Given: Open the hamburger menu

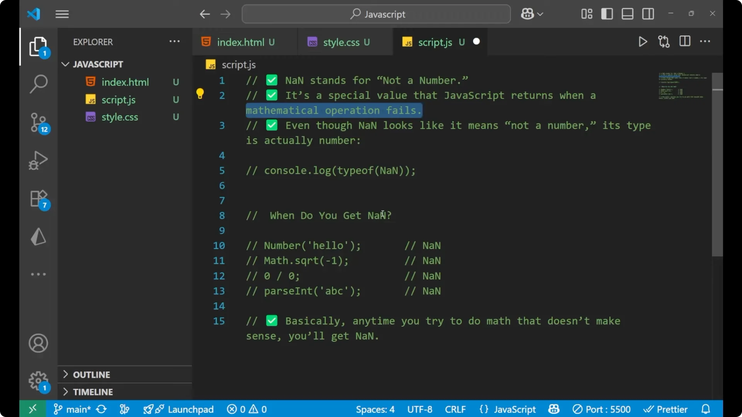Looking at the screenshot, I should coord(62,14).
